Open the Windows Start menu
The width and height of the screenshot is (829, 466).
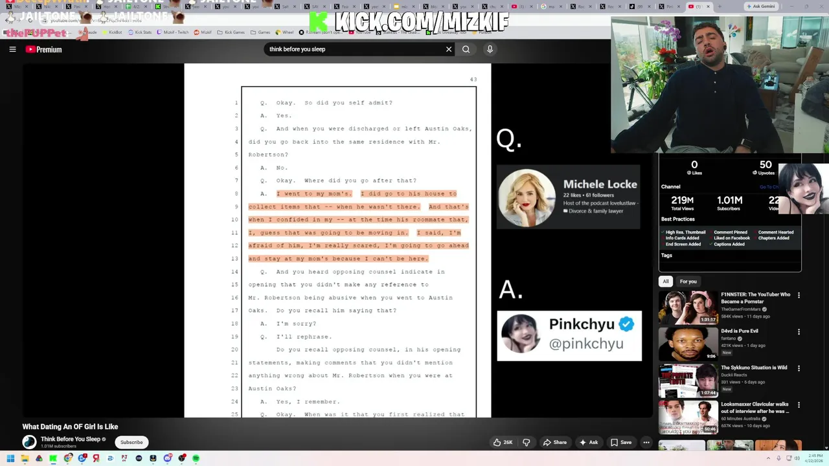(10, 458)
